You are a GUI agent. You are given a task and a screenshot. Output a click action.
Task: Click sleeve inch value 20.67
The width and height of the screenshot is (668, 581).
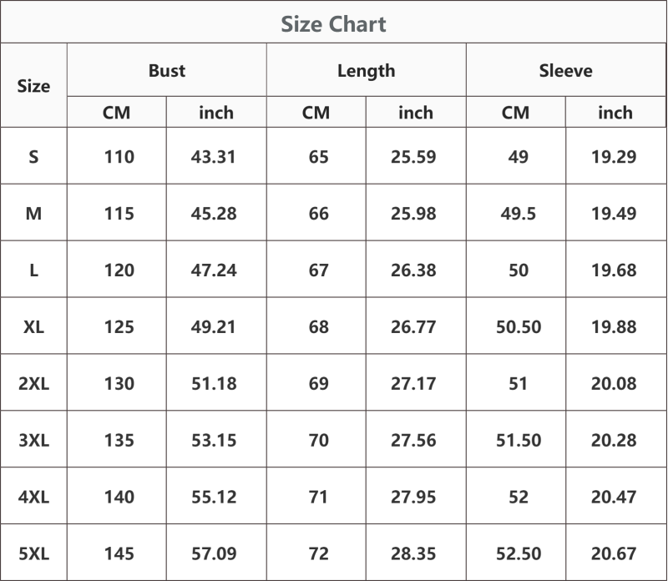point(614,553)
